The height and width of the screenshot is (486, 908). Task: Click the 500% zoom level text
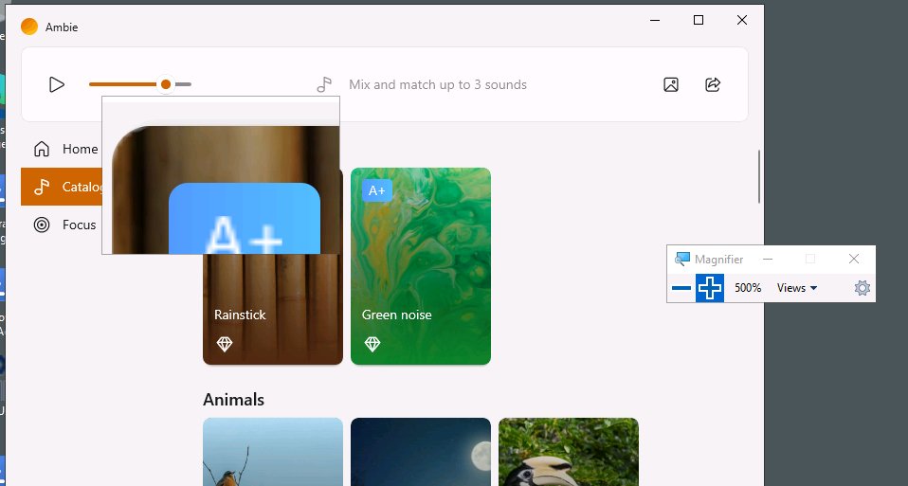tap(748, 288)
